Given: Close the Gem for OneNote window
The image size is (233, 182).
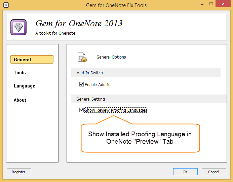Looking at the screenshot, I should click(223, 4).
